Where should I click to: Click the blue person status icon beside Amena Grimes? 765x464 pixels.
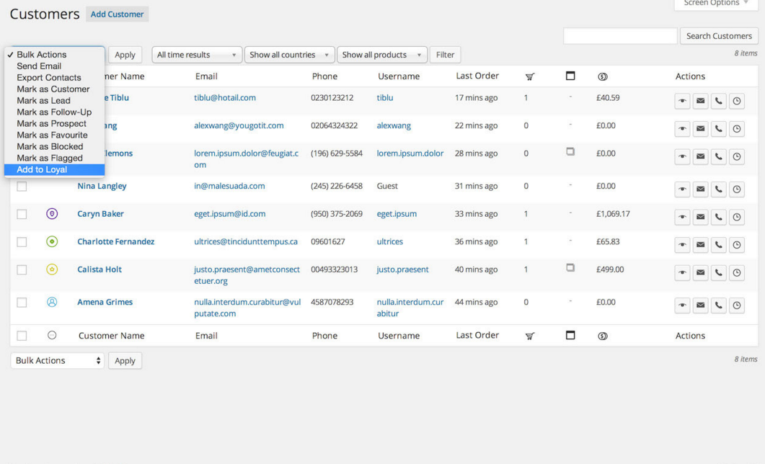click(x=52, y=303)
